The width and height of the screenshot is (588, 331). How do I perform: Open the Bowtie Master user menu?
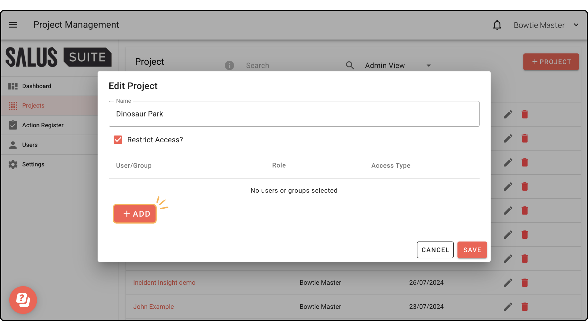coord(546,25)
